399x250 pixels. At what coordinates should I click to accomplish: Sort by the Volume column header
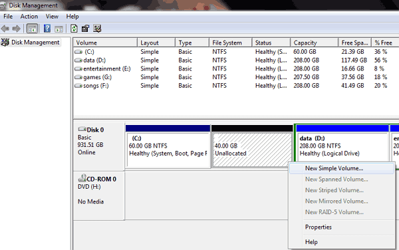tap(105, 43)
